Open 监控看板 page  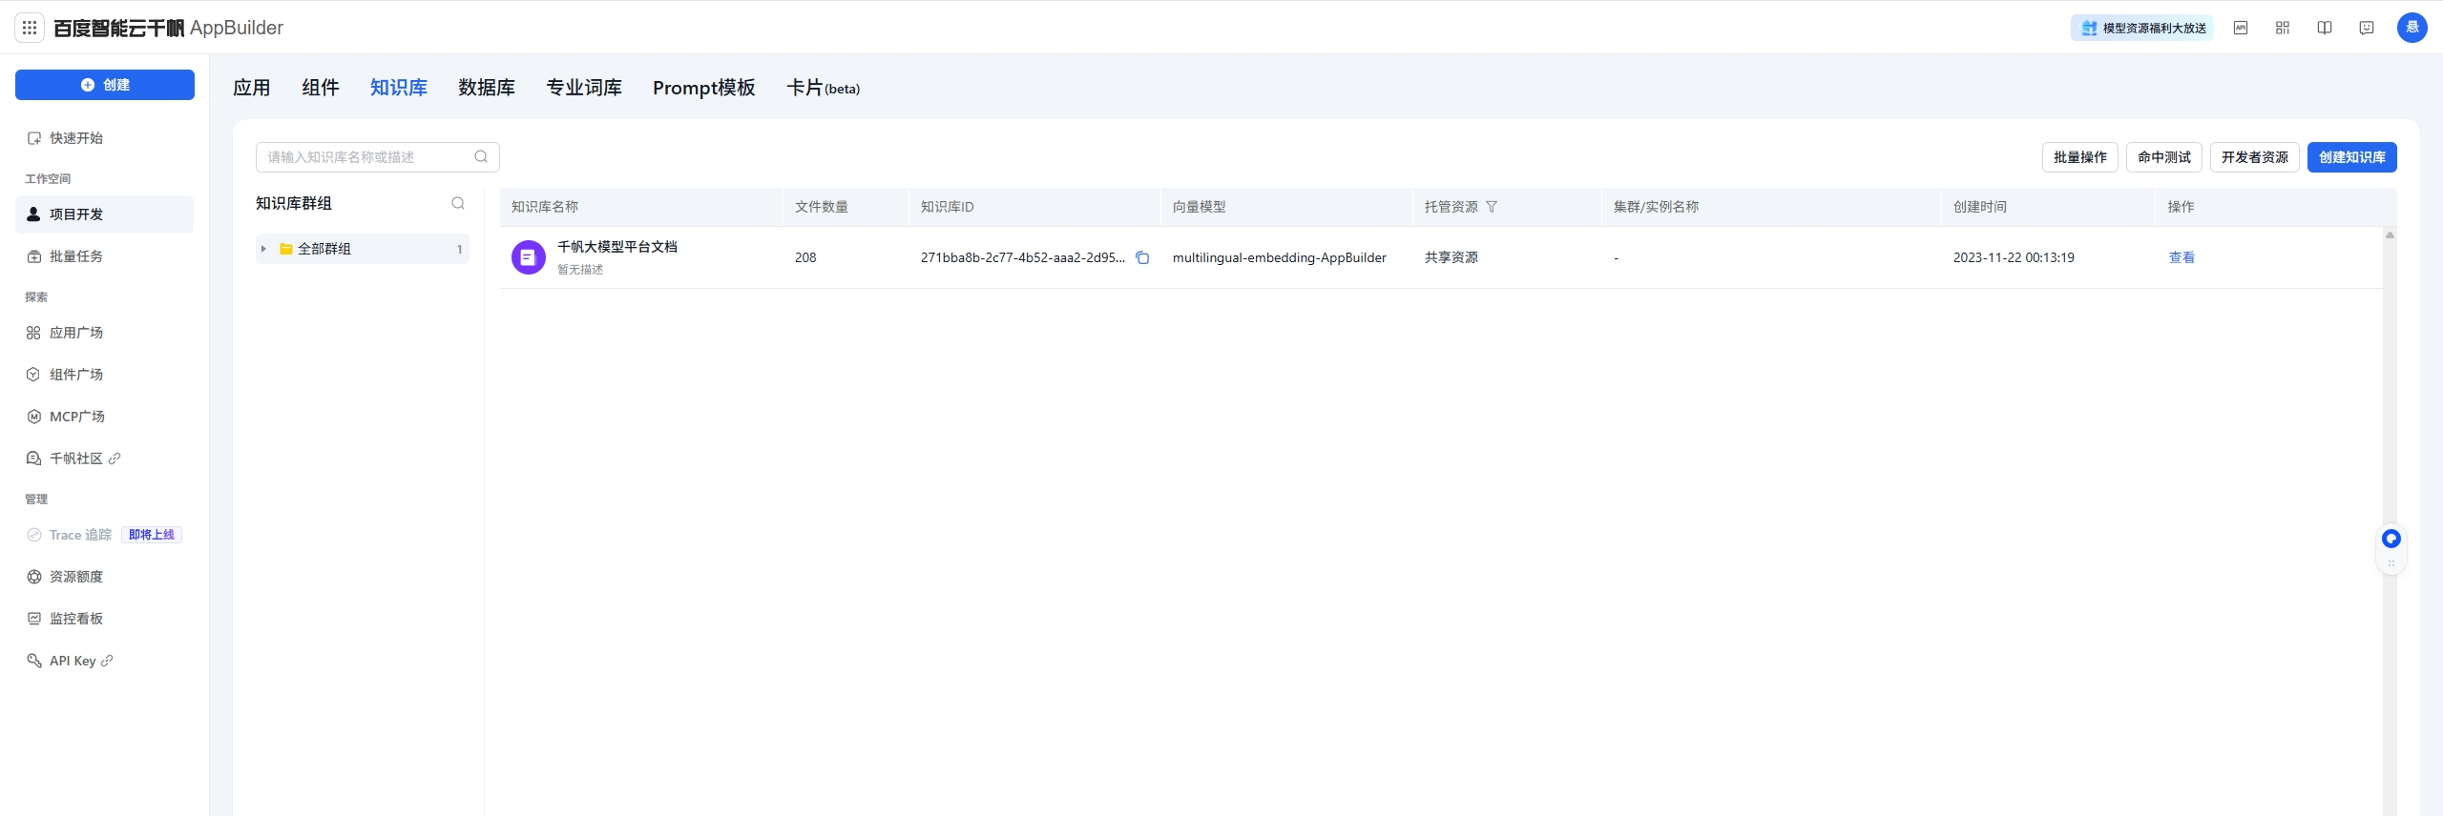pyautogui.click(x=105, y=619)
